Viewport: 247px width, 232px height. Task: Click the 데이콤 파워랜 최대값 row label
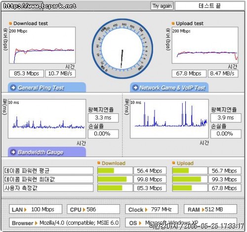(48, 179)
